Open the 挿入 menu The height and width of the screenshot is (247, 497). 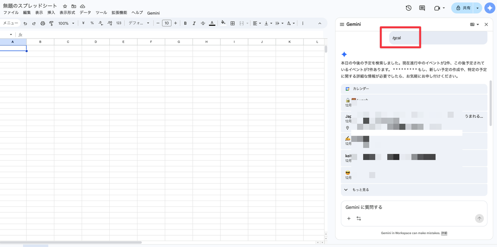coord(51,13)
